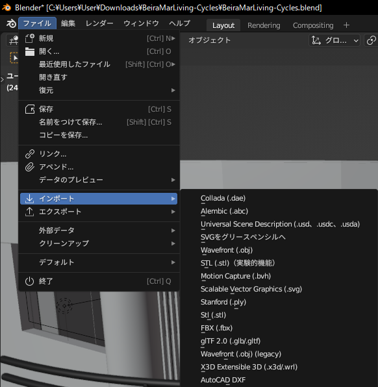Expand the left-edge panel chevron
The width and height of the screenshot is (378, 387).
point(2,79)
